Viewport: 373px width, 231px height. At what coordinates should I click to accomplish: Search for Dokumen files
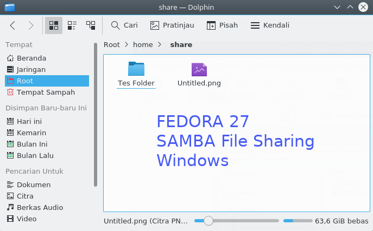pyautogui.click(x=47, y=184)
